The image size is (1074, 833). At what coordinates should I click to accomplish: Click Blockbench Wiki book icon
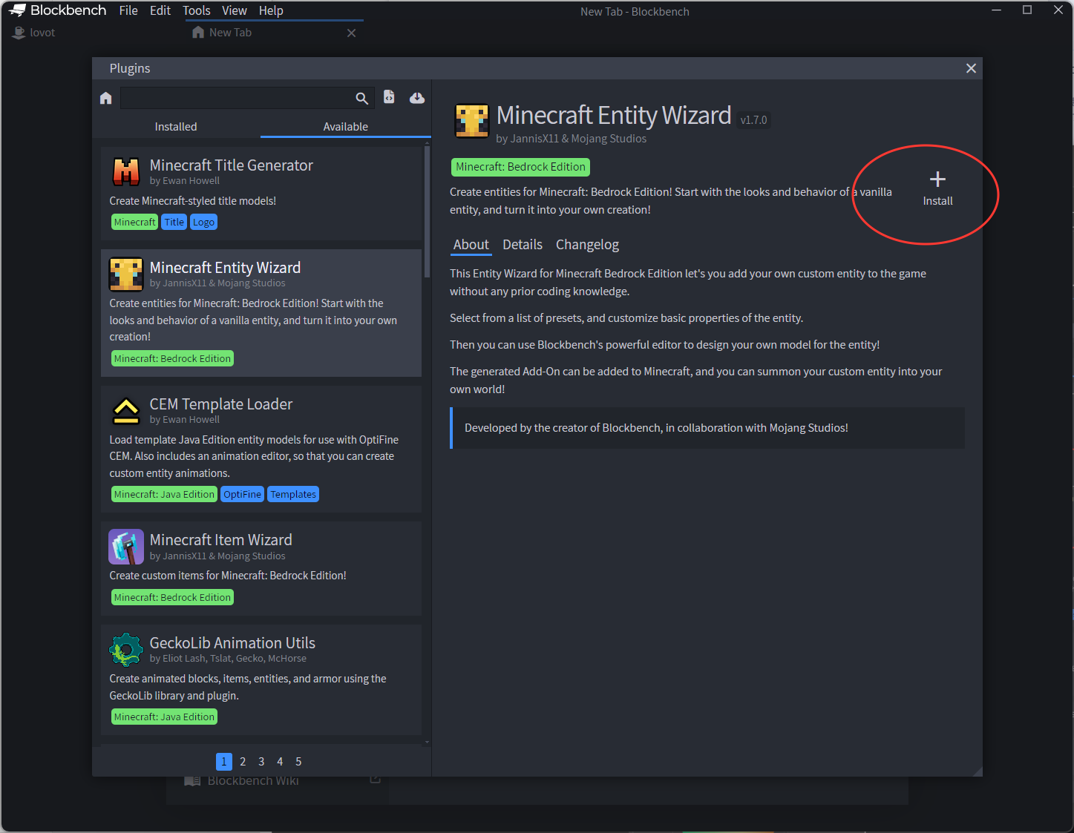coord(192,781)
